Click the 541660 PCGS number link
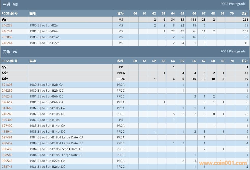The image size is (250, 170). pyautogui.click(x=7, y=108)
